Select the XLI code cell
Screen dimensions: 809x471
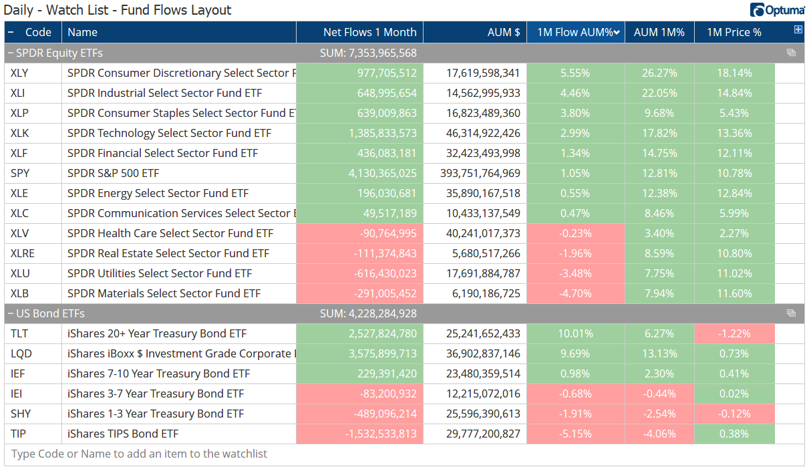[x=33, y=93]
